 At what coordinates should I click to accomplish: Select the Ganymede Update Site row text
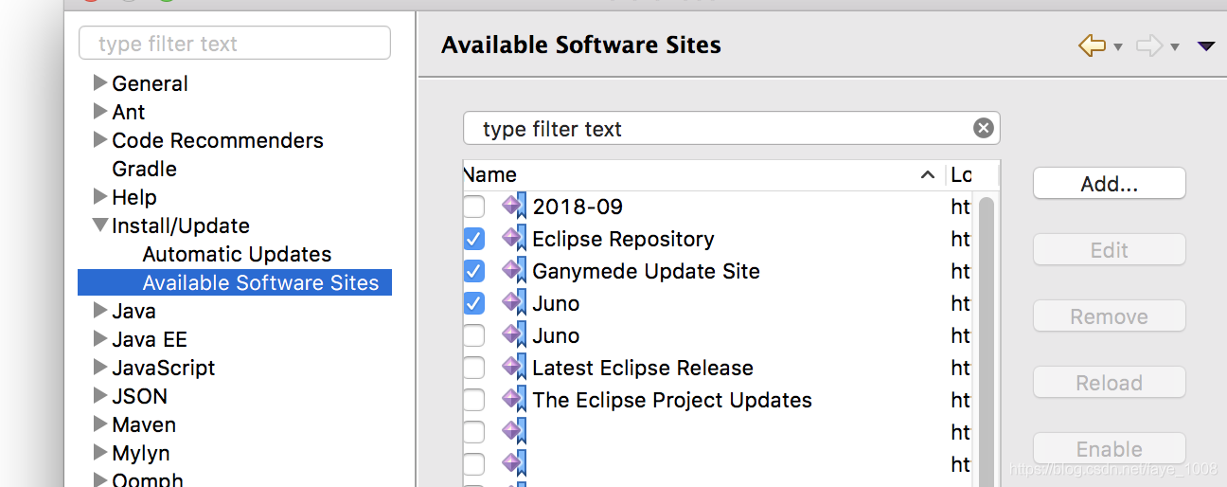[x=646, y=271]
